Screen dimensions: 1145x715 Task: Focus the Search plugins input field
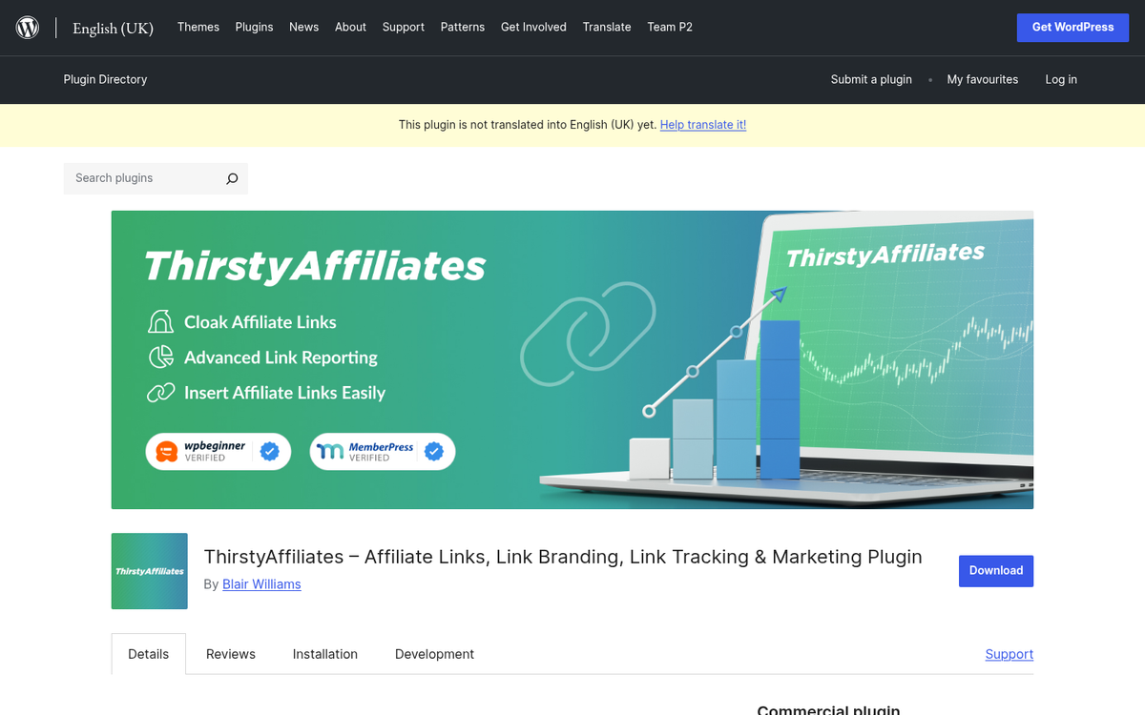(x=143, y=178)
